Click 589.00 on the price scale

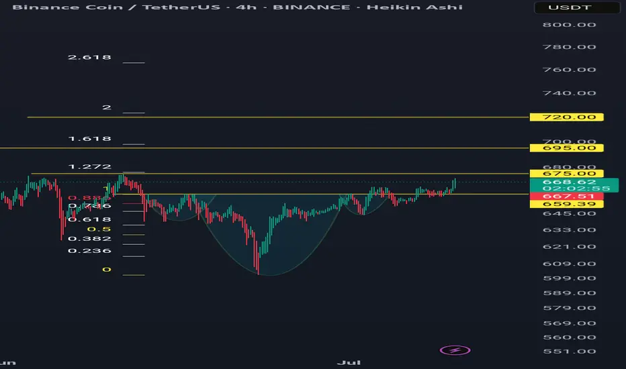click(x=570, y=293)
